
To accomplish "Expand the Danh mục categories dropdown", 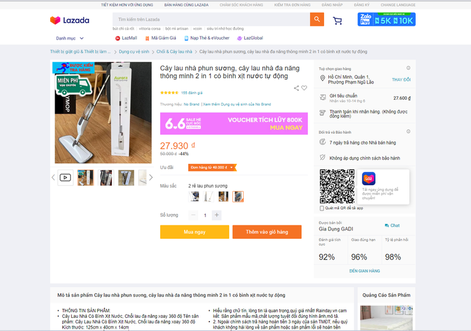I will coord(70,38).
